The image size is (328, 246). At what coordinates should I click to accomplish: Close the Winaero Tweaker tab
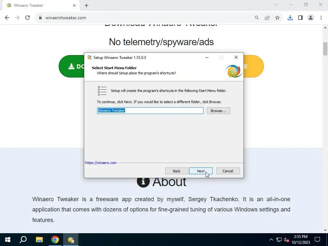tap(74, 5)
